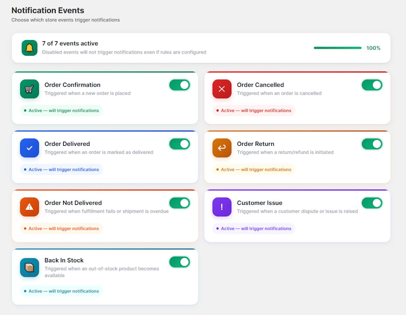Click the green bell icon

click(x=29, y=48)
